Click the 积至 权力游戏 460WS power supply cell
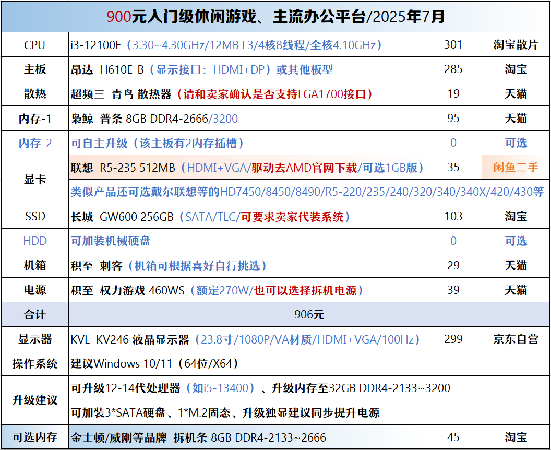551x450 pixels. (x=247, y=290)
